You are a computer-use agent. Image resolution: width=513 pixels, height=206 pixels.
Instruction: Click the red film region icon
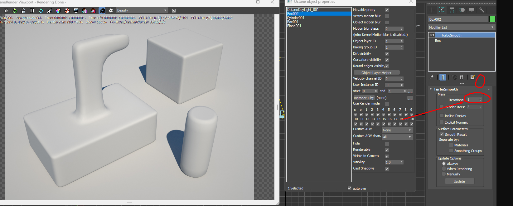(93, 11)
